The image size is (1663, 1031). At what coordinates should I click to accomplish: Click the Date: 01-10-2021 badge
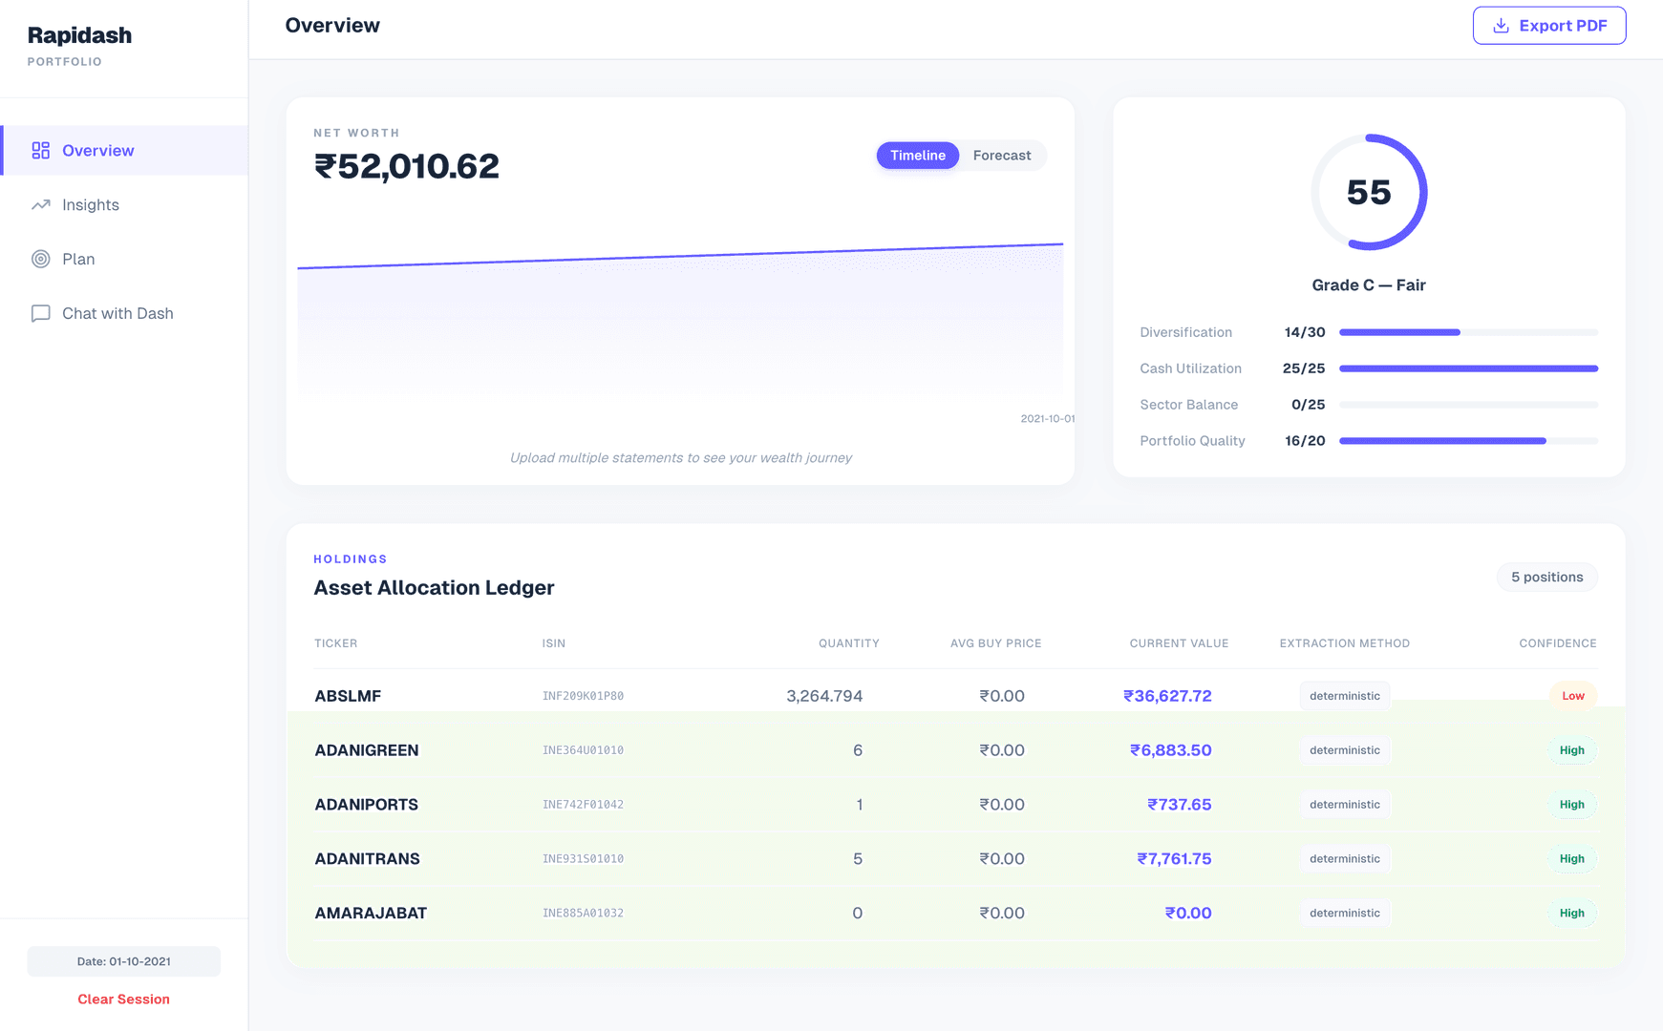123,961
